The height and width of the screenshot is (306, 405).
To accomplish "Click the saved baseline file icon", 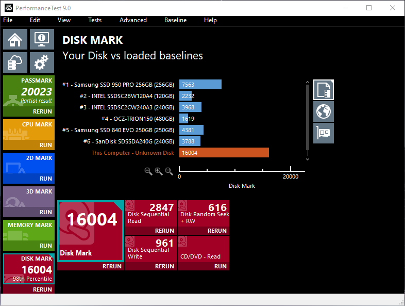I will click(324, 90).
